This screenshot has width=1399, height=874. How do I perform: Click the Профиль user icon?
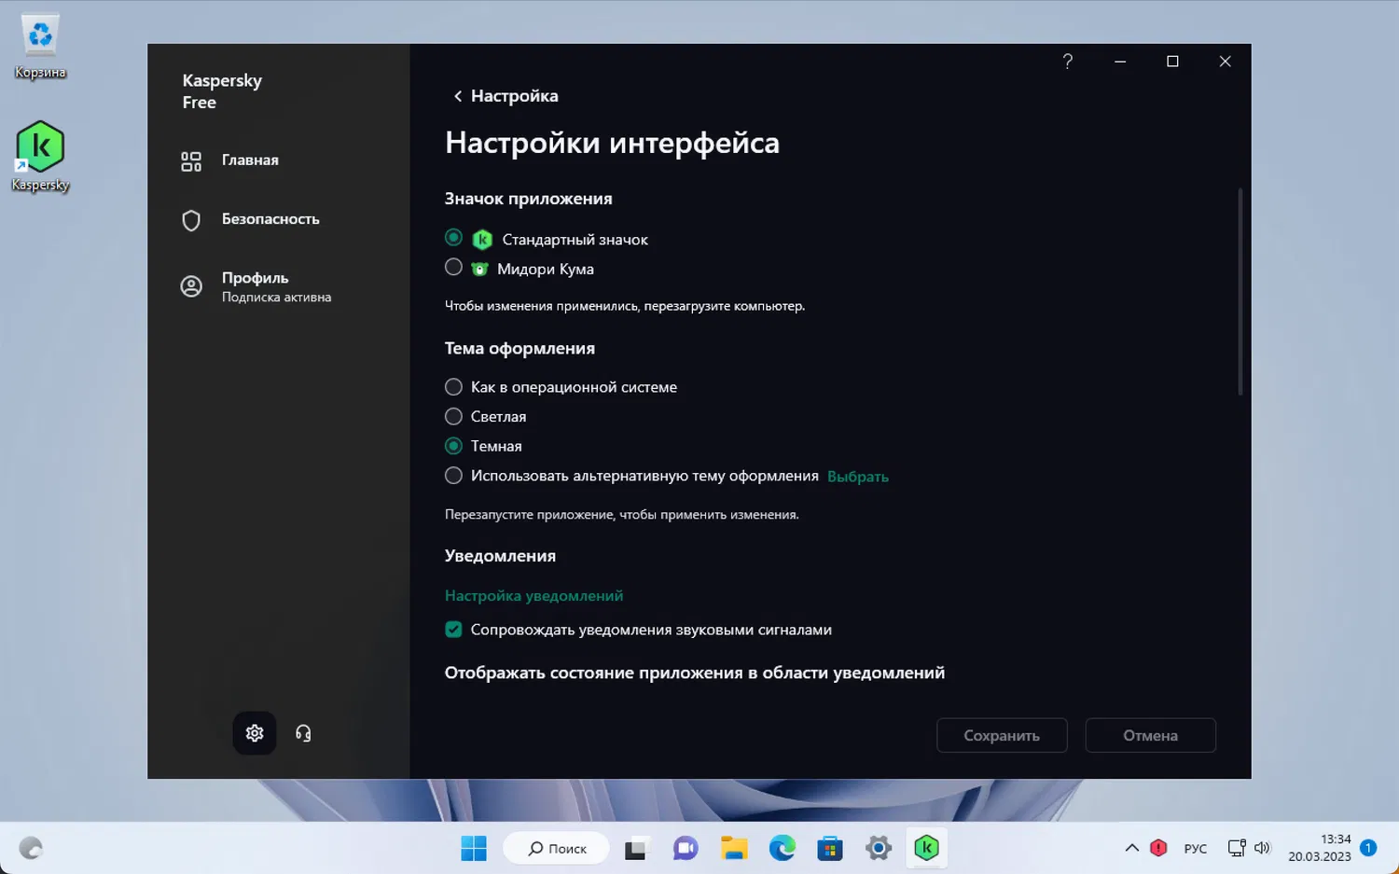coord(191,286)
